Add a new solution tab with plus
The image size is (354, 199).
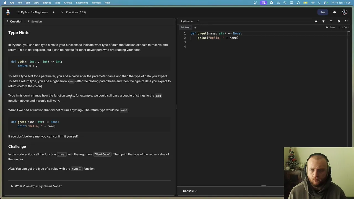click(x=195, y=27)
